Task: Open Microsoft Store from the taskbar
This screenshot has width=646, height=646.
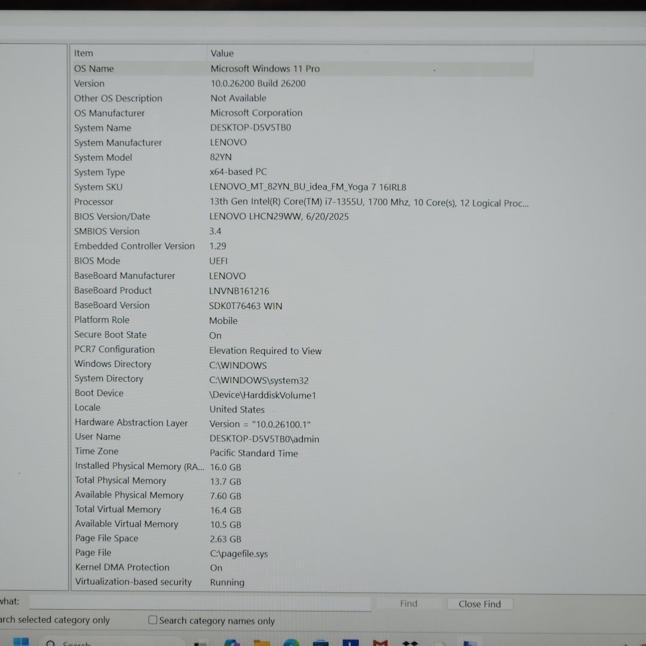Action: (321, 643)
